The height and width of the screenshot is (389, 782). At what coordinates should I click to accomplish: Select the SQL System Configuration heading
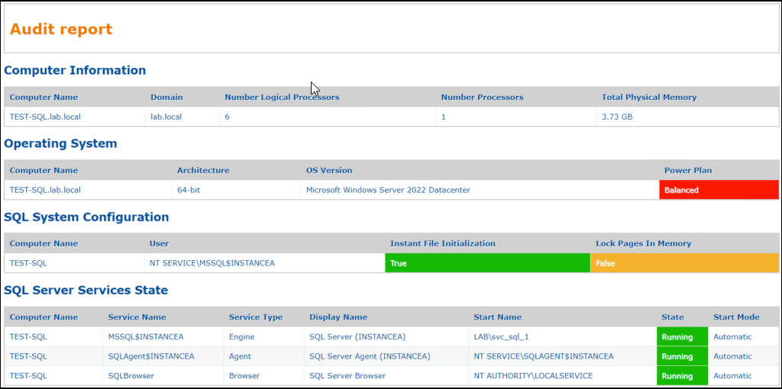(x=86, y=217)
